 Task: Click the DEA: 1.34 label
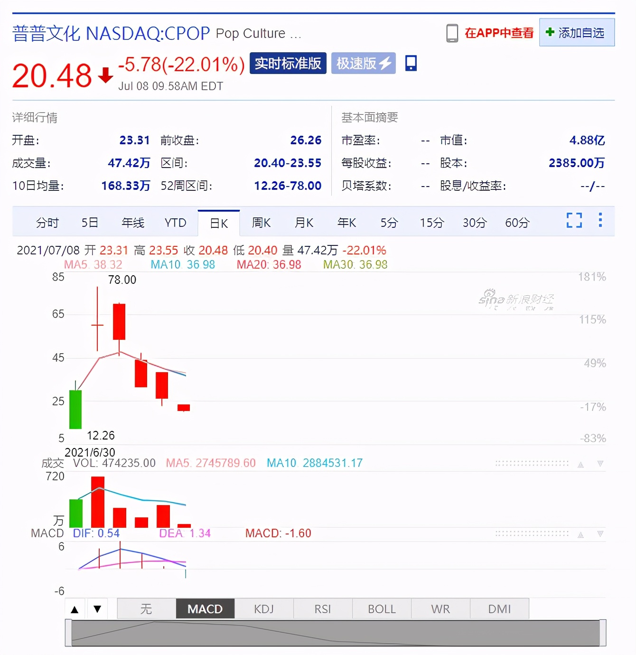[x=185, y=533]
